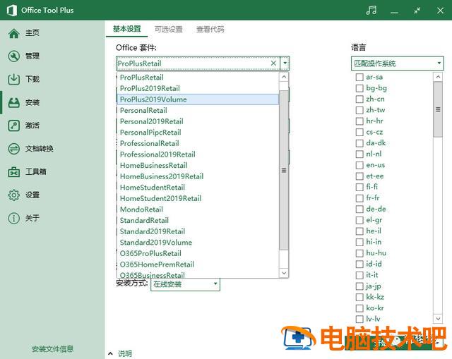Go to 文档转换 in the sidebar
452x359 pixels.
(x=40, y=149)
